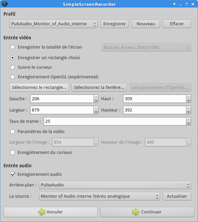198x222 pixels.
Task: Click the green Annuler back arrow icon
Action: pyautogui.click(x=41, y=212)
